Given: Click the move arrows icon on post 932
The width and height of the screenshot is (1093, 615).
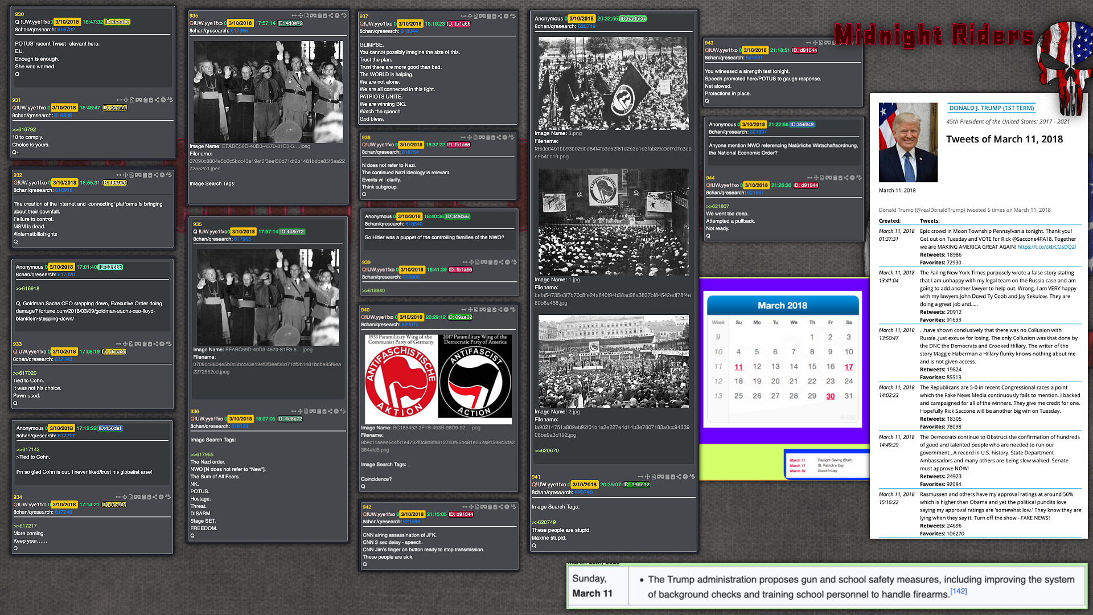Looking at the screenshot, I should click(125, 175).
